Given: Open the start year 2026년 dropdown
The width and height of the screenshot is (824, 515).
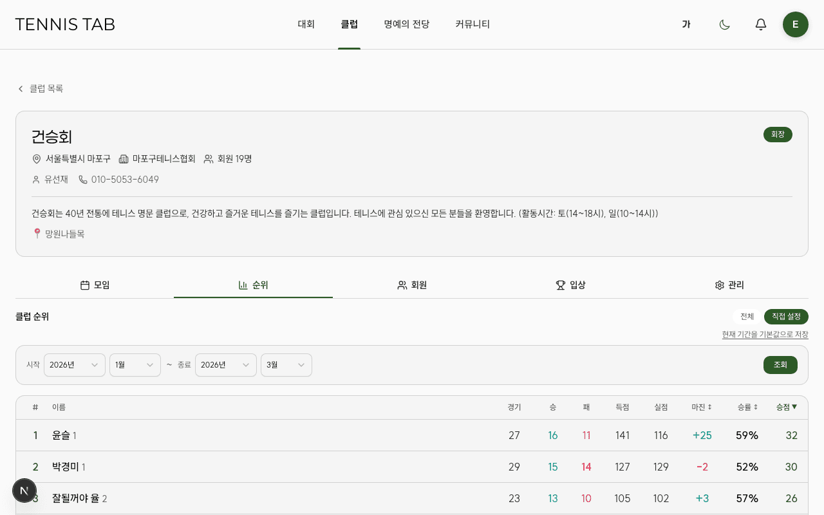Looking at the screenshot, I should (x=74, y=365).
